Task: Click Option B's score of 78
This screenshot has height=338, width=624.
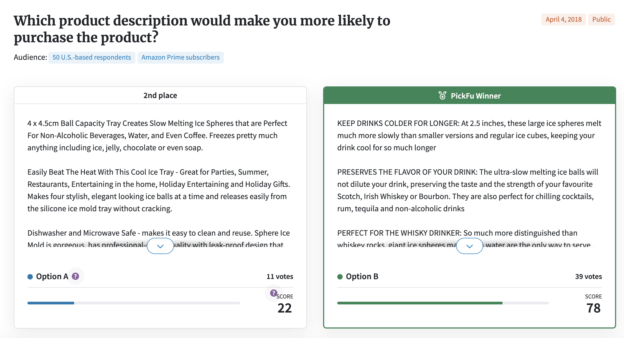Action: [593, 308]
